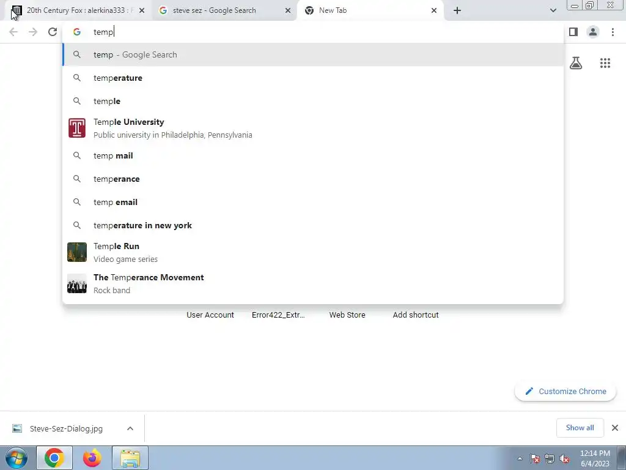The height and width of the screenshot is (470, 626).
Task: Click the muted volume tray icon
Action: [564, 458]
